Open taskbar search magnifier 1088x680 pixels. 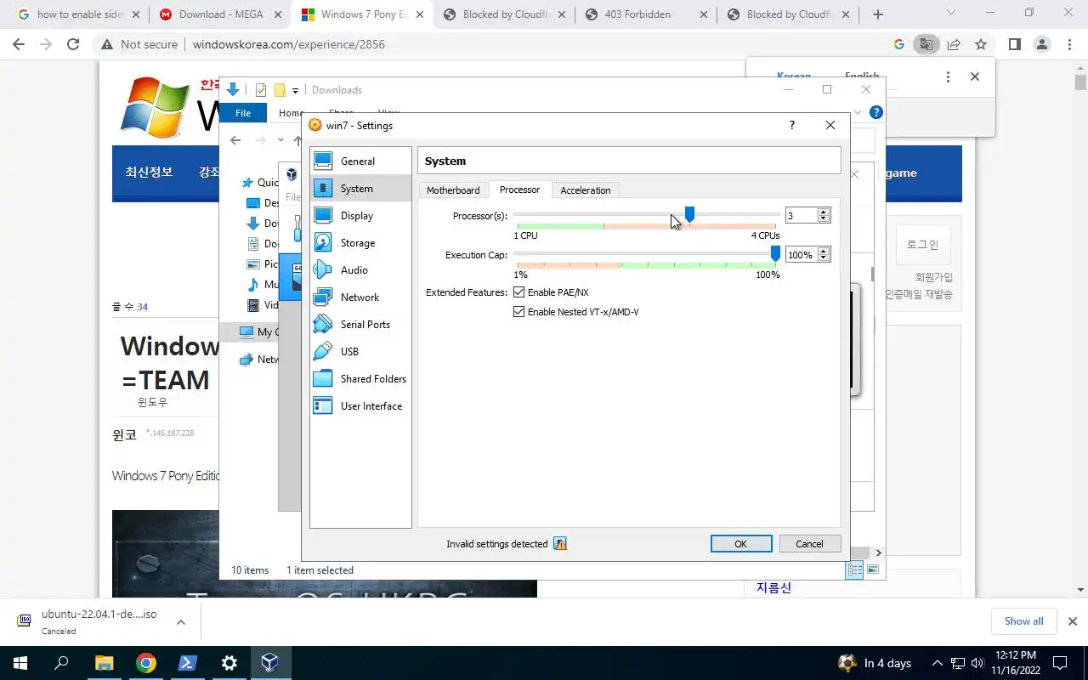click(x=61, y=663)
